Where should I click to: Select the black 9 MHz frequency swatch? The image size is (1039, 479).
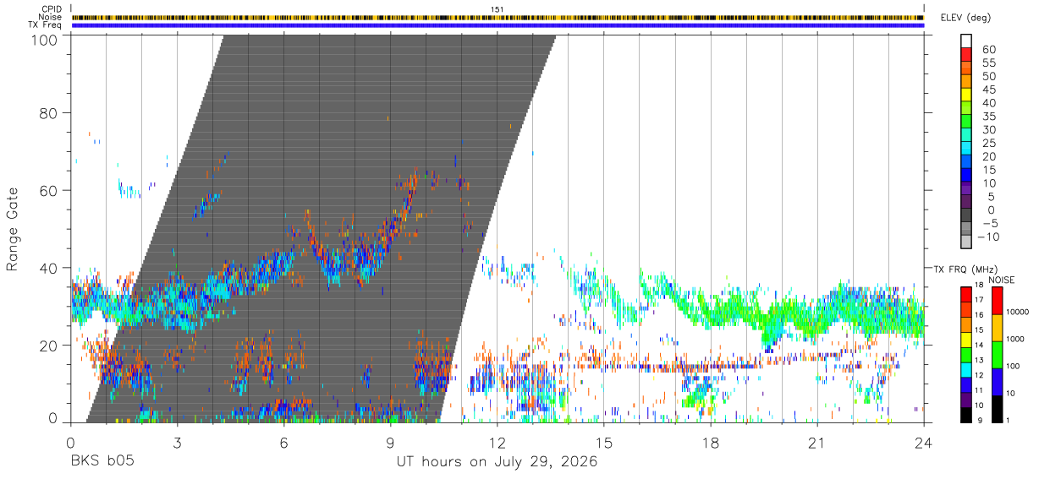pyautogui.click(x=967, y=415)
